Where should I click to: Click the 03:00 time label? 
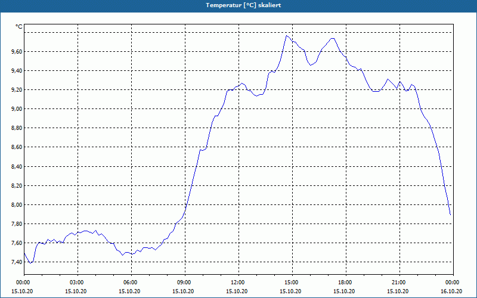tap(78, 283)
